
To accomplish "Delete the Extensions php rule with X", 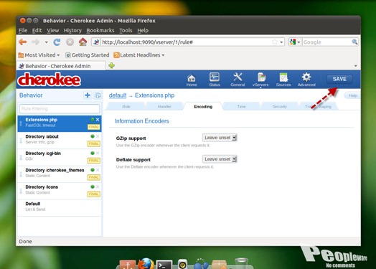I will coord(98,119).
